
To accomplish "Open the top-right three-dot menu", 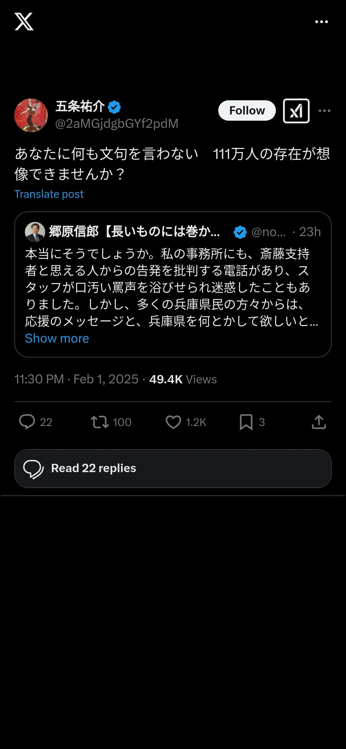I will (321, 22).
